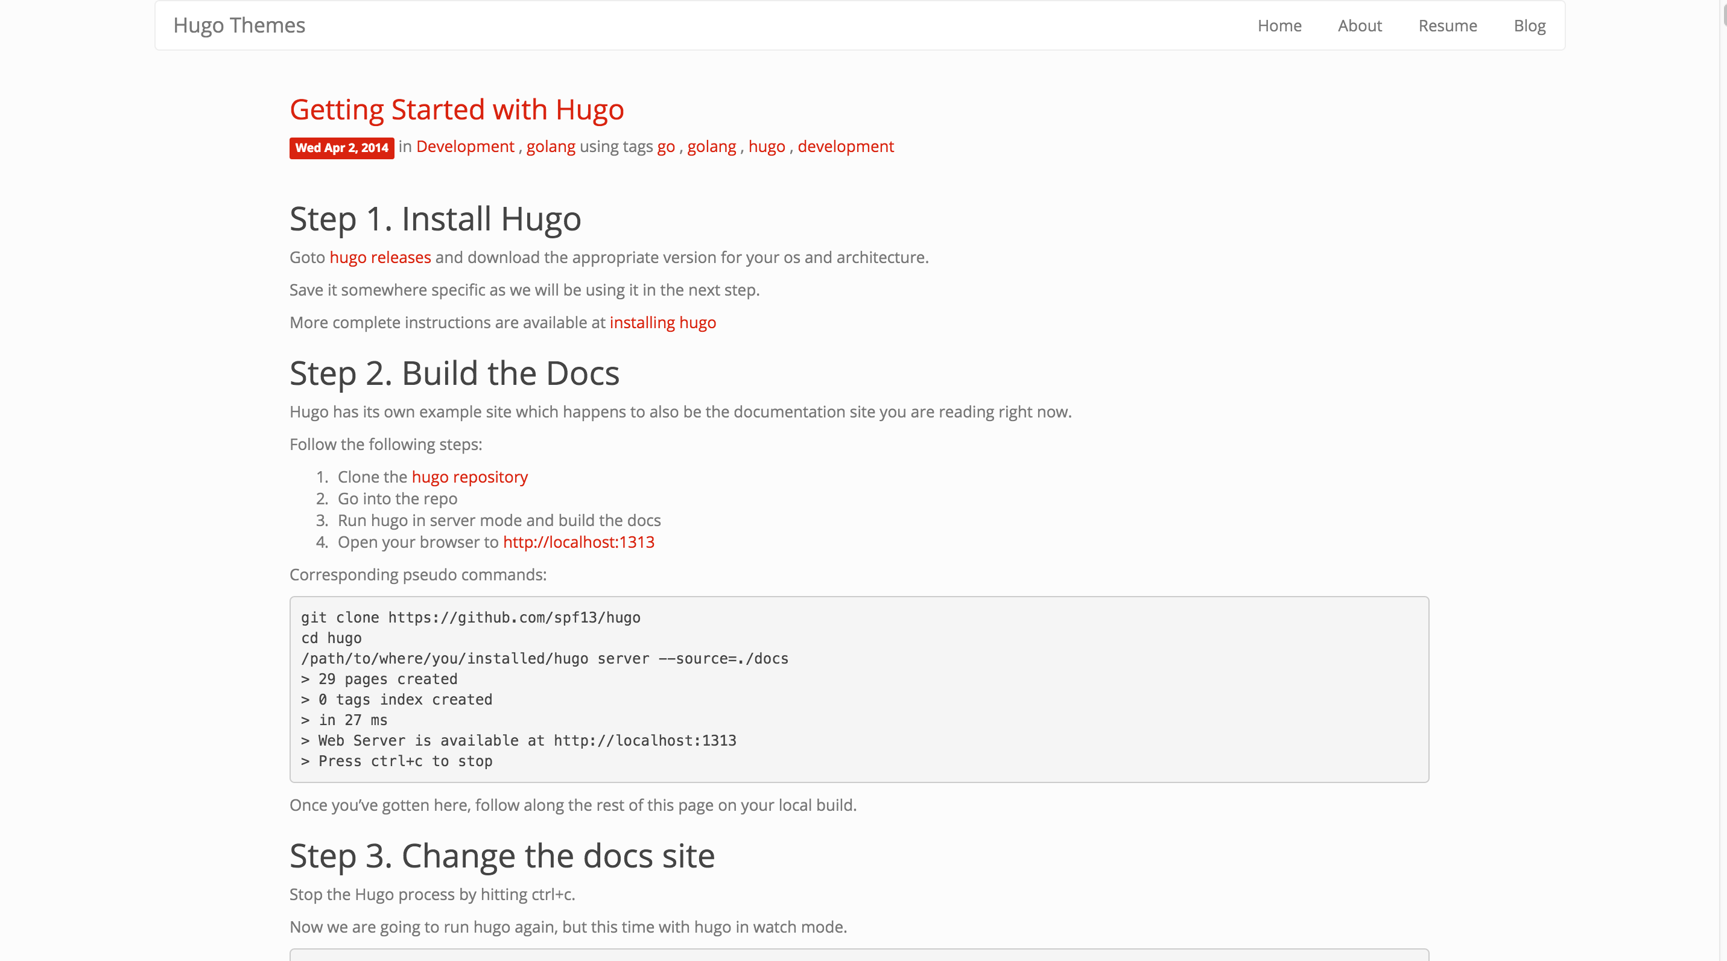This screenshot has height=961, width=1727.
Task: Click the Wed Apr 2, 2014 date badge
Action: 342,147
